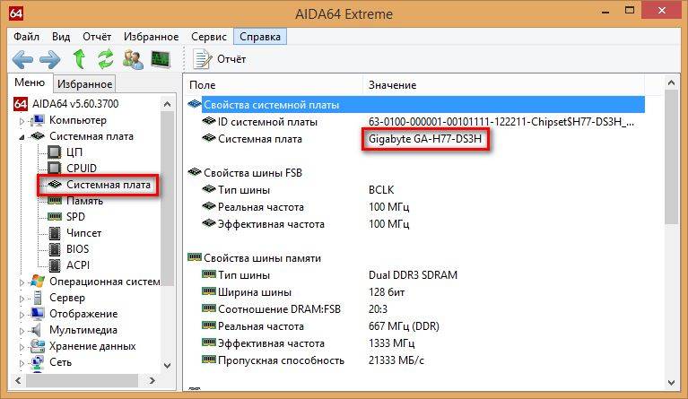Click the Dual DDR3 SDRAM value
Viewport: 688px width, 399px height.
coord(413,275)
